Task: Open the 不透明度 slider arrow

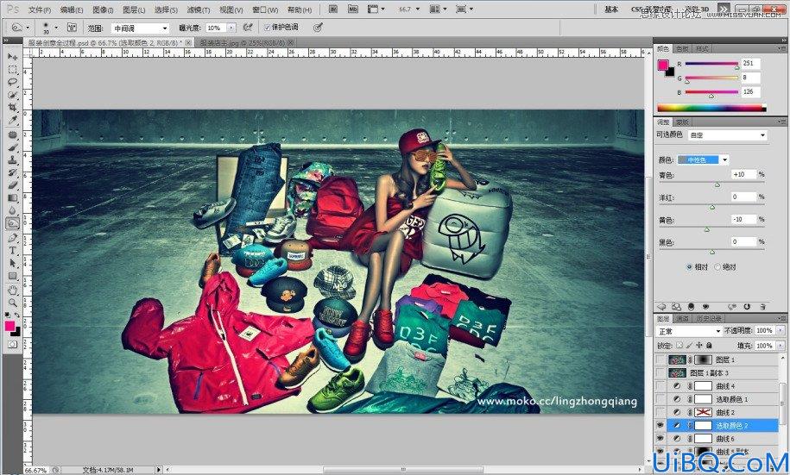Action: tap(781, 330)
